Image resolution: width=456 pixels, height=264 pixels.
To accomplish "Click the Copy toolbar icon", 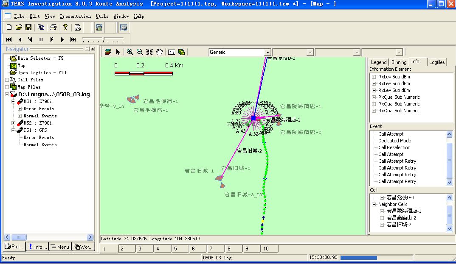I will (x=41, y=27).
